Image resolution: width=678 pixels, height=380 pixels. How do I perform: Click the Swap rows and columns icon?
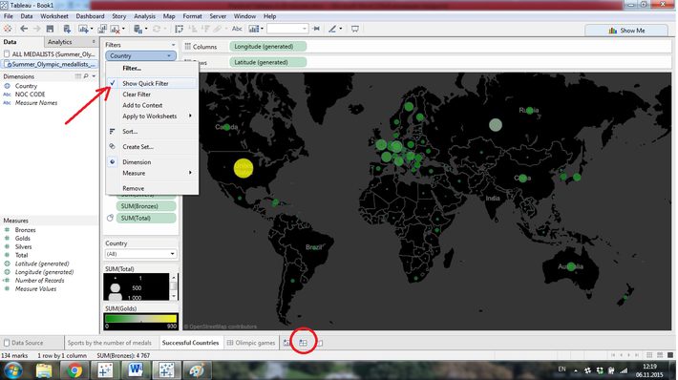click(179, 29)
